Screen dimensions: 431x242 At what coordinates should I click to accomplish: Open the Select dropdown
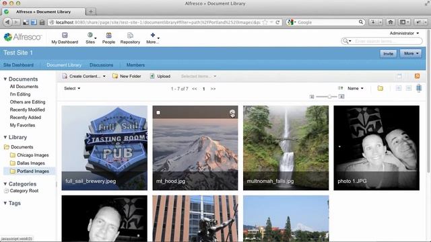[72, 88]
